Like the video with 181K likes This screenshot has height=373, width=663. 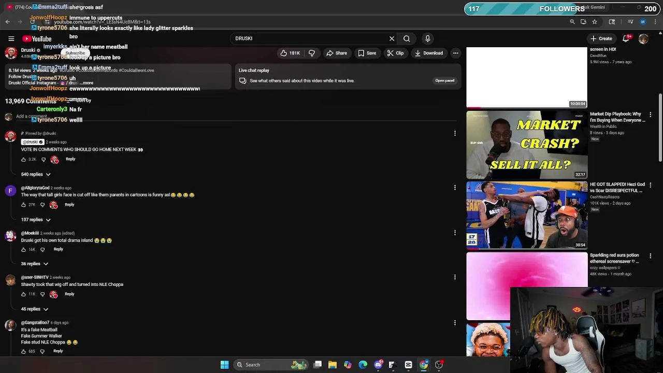click(290, 53)
